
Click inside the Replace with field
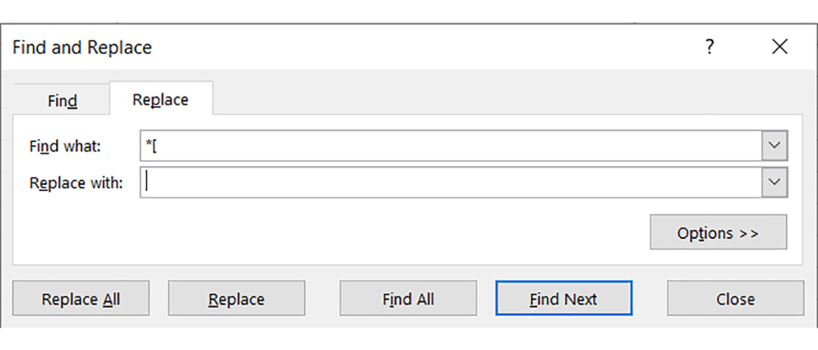pyautogui.click(x=450, y=183)
